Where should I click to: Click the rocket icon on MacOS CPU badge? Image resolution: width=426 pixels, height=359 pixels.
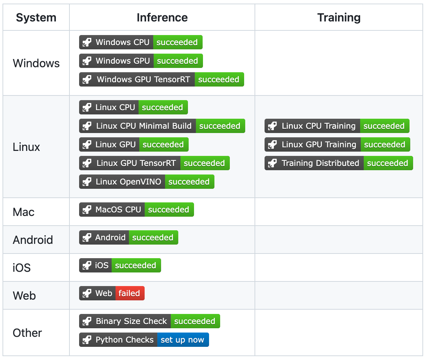tap(87, 210)
